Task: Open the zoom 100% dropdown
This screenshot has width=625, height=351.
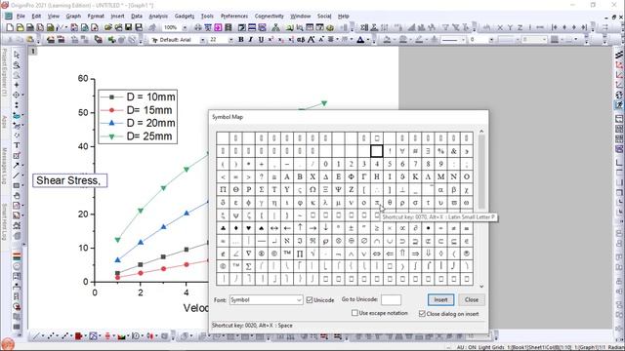Action: (x=185, y=27)
